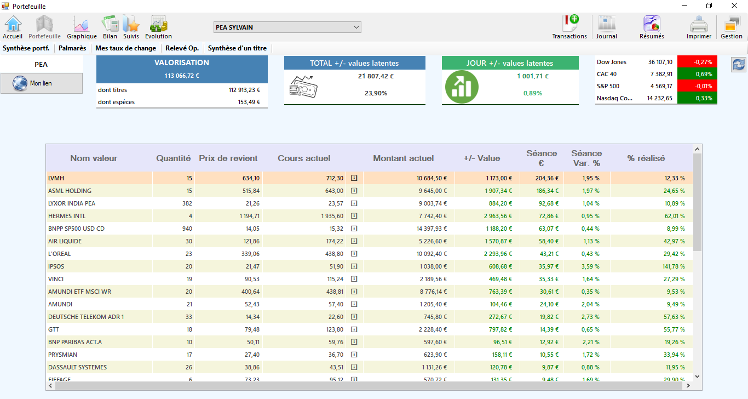748x399 pixels.
Task: Click the table scrollbar down arrow
Action: tap(697, 377)
